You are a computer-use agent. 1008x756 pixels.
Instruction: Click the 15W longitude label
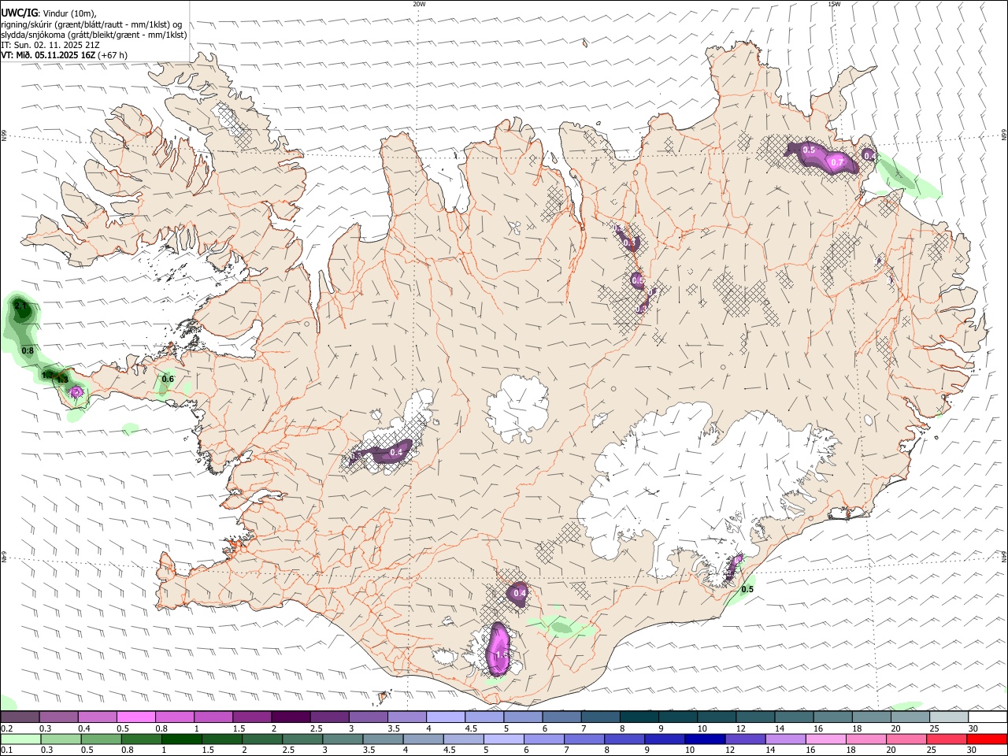(834, 4)
